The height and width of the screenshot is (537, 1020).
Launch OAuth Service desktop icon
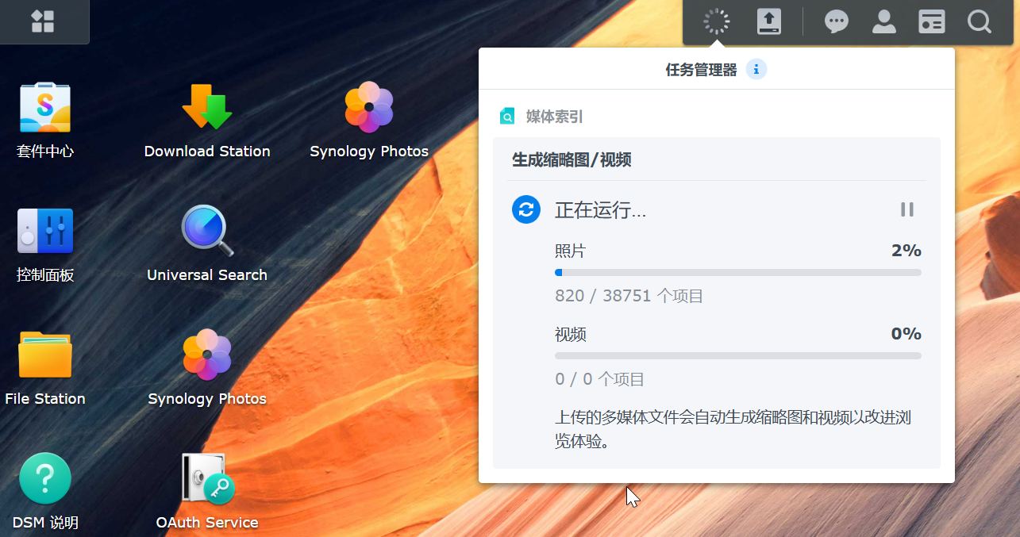click(x=207, y=478)
